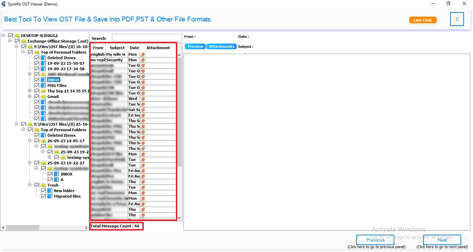Viewport: 473px width, 252px height.
Task: Click the attachment icon in the 'My wife is' row
Action: click(143, 54)
